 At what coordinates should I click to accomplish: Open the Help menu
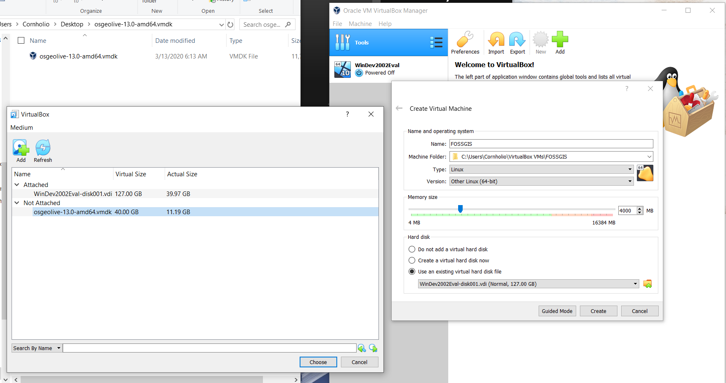[385, 23]
